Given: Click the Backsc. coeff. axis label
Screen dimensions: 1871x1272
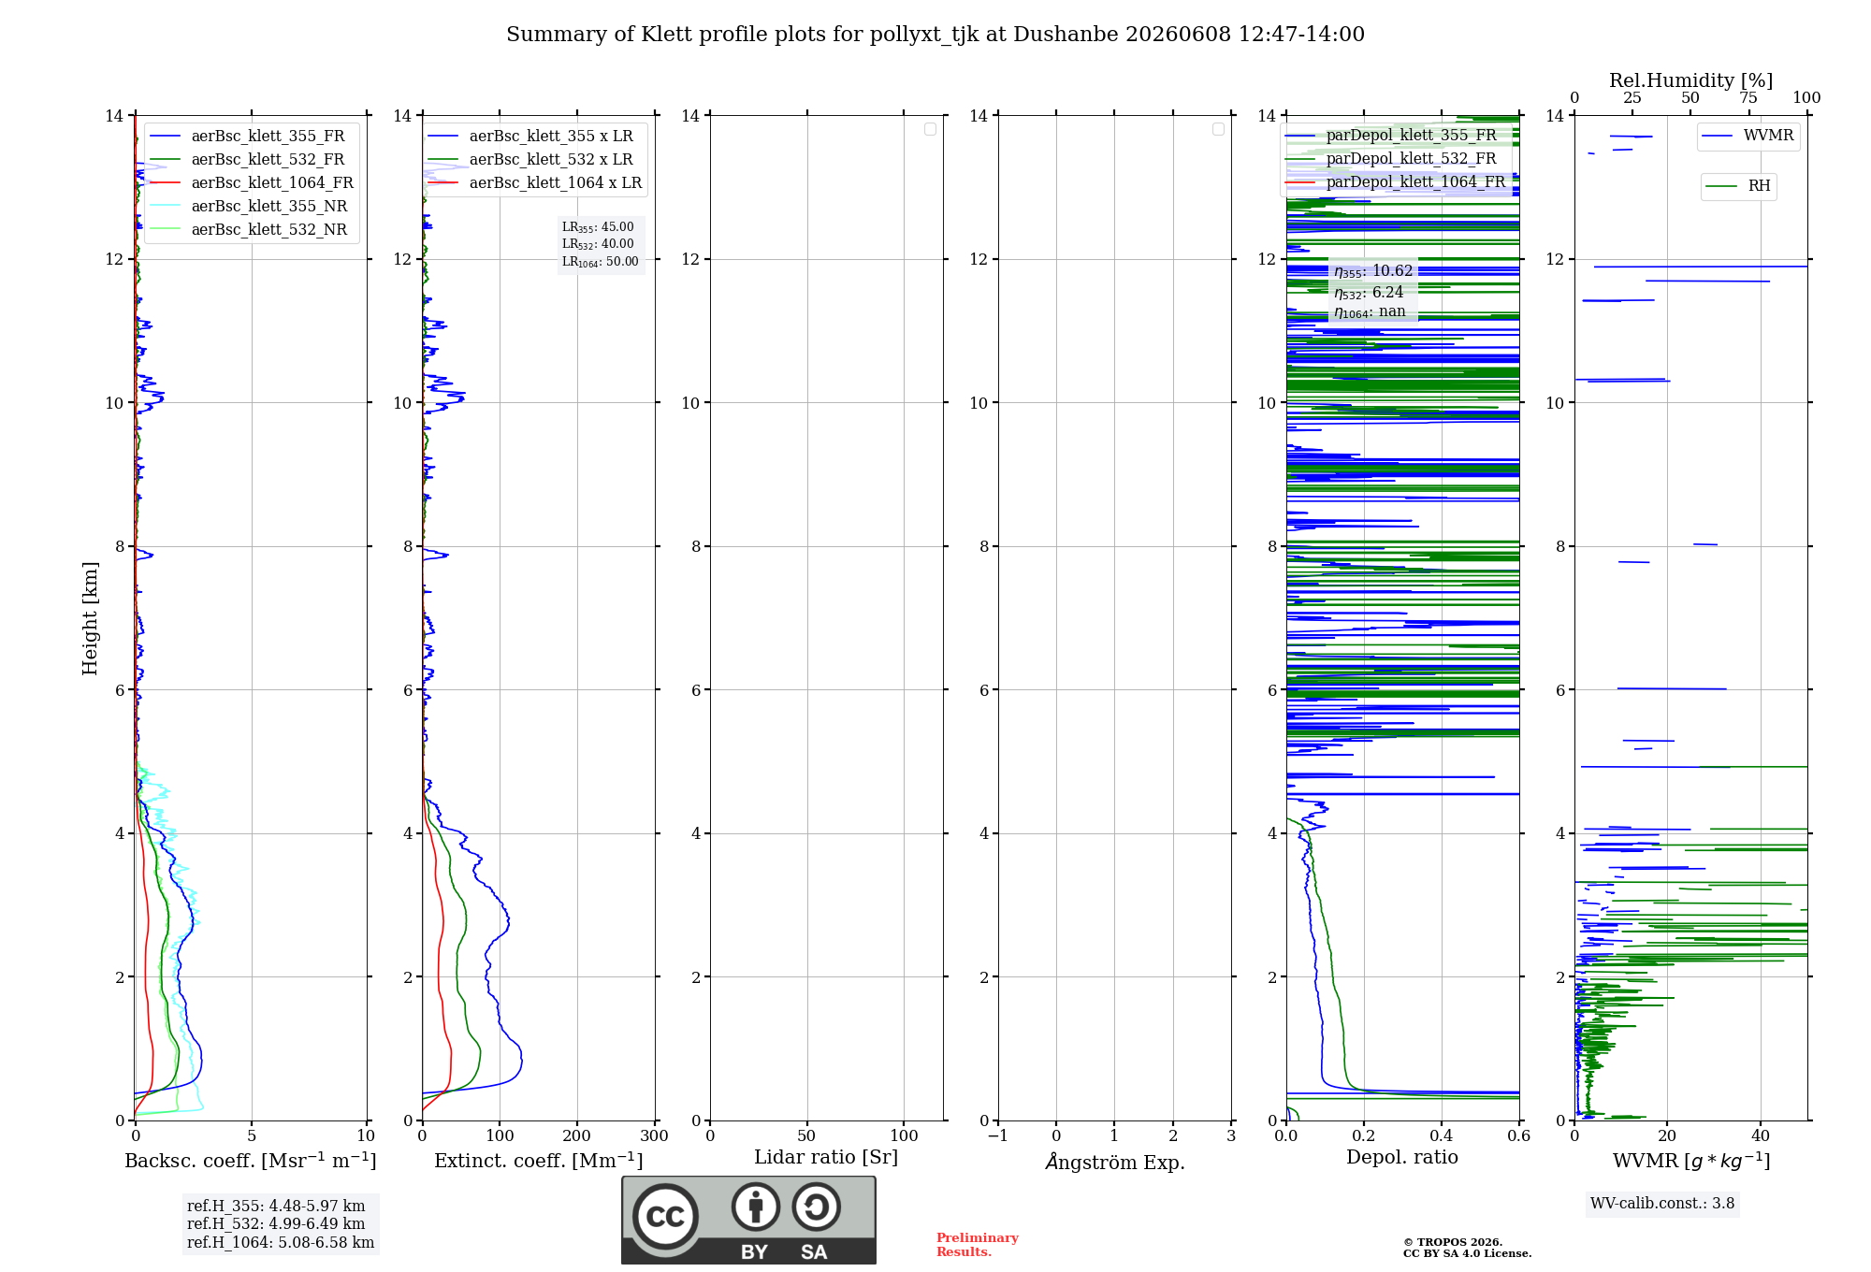Looking at the screenshot, I should 251,1161.
